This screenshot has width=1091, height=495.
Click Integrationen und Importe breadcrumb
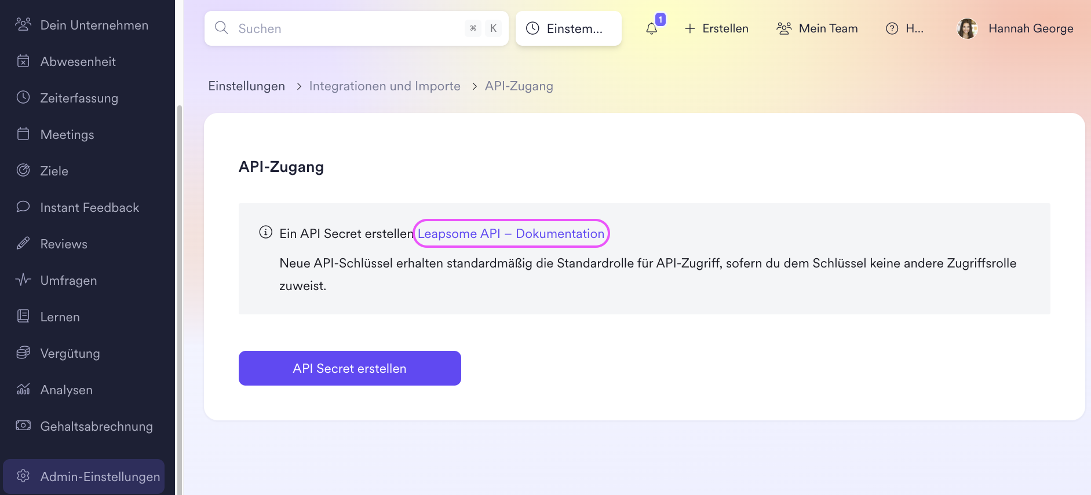pos(385,86)
